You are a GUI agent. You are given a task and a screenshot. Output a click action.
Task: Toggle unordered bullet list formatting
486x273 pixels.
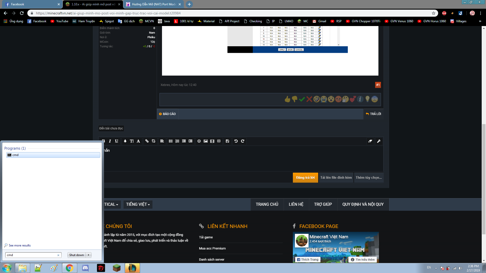(171, 141)
